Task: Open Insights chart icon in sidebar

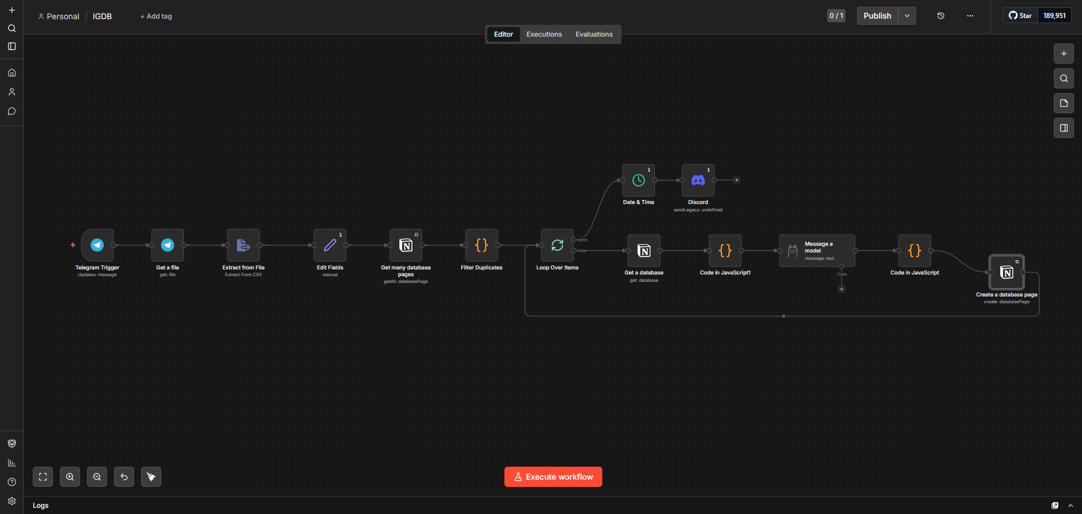Action: [12, 463]
